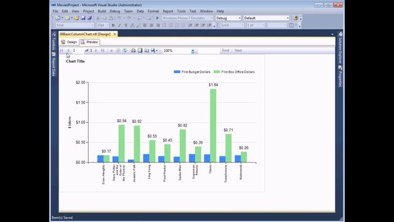Viewport: 394px width, 222px height.
Task: Click the Chart Title text
Action: [75, 61]
